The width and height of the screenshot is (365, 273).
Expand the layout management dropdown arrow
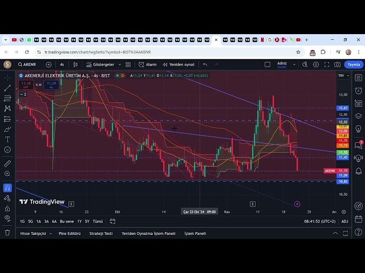coord(294,64)
